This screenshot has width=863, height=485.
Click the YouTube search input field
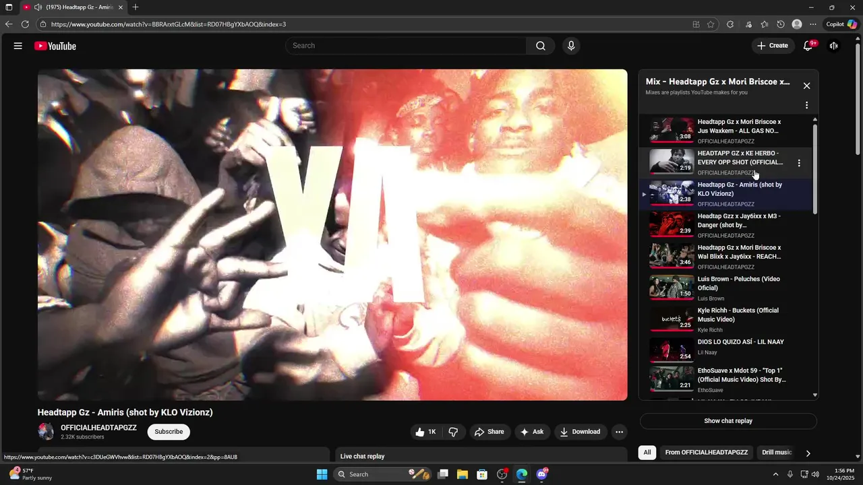(406, 46)
